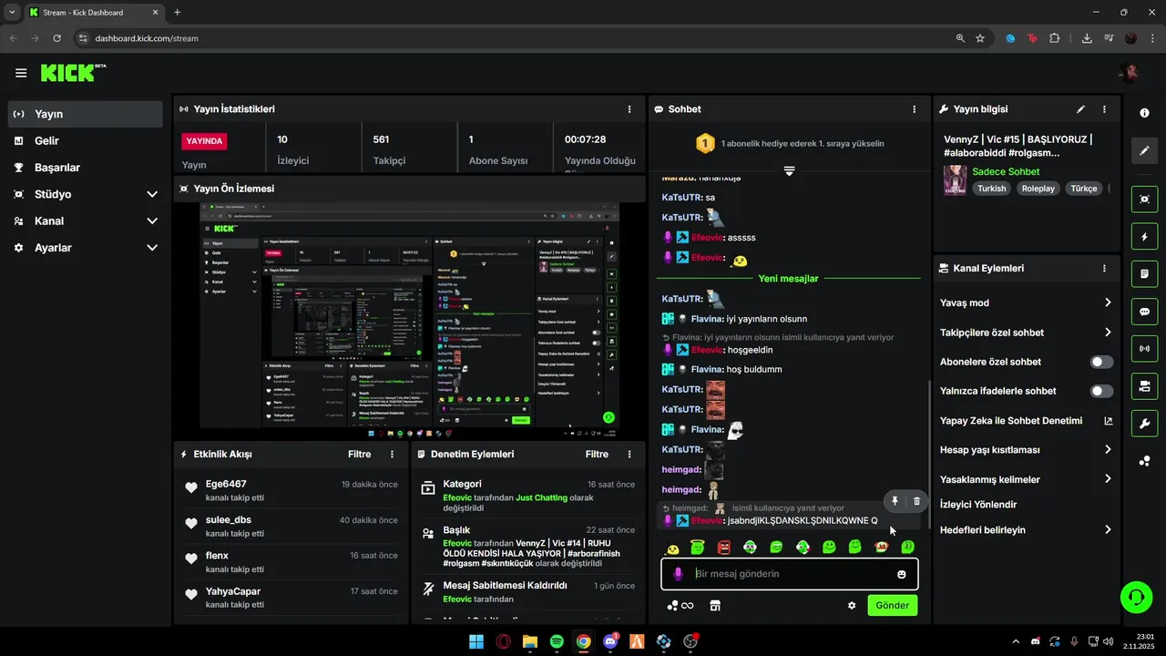Open Yavaş mod options
This screenshot has height=656, width=1166.
[1026, 302]
